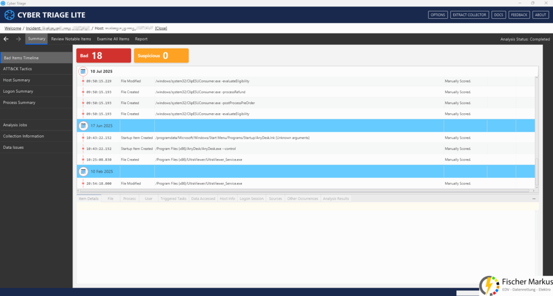Open Logon Summary in sidebar
553x296 pixels.
point(36,91)
